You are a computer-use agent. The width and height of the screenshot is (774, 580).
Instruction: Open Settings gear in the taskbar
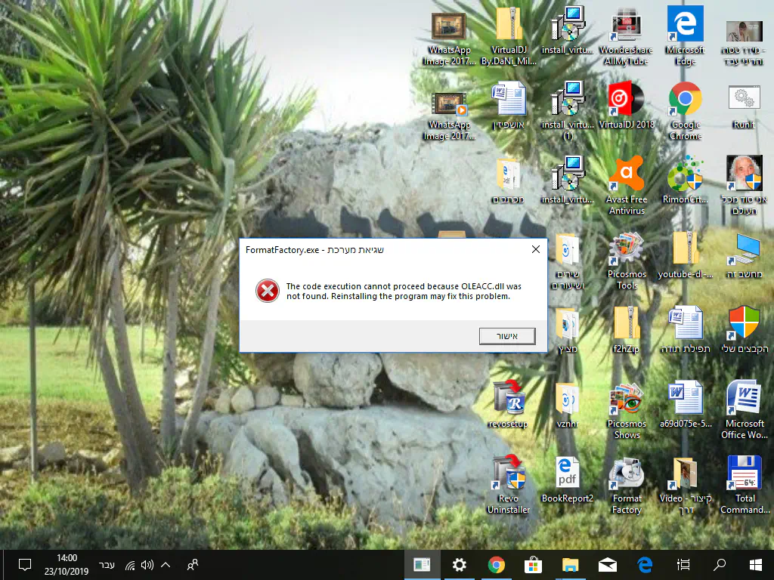pyautogui.click(x=459, y=565)
